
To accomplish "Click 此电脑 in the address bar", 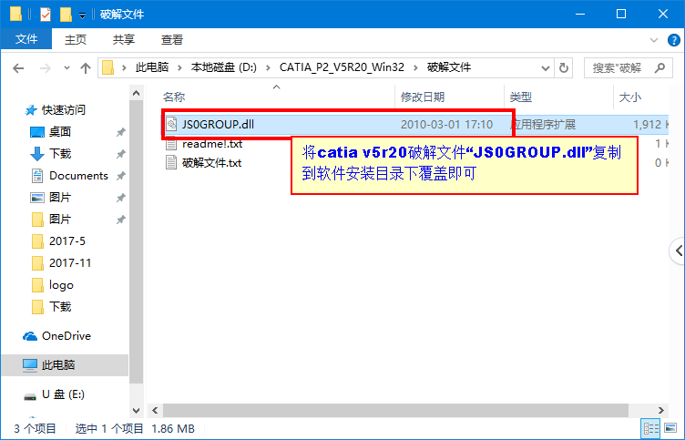I will tap(151, 67).
